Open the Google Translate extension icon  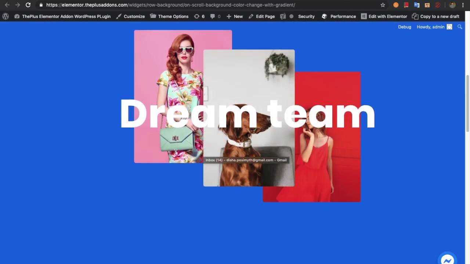pos(417,5)
